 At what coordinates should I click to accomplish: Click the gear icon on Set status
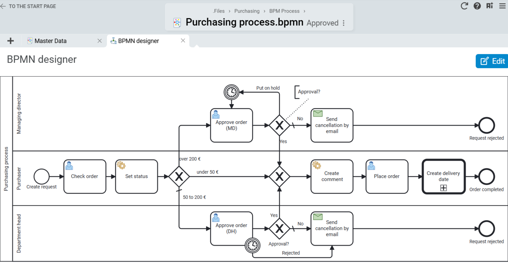click(121, 165)
